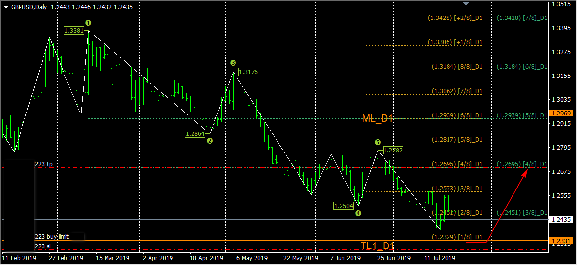The height and width of the screenshot is (265, 577).
Task: Click the 18 Apr 2019 date label
Action: coord(207,258)
